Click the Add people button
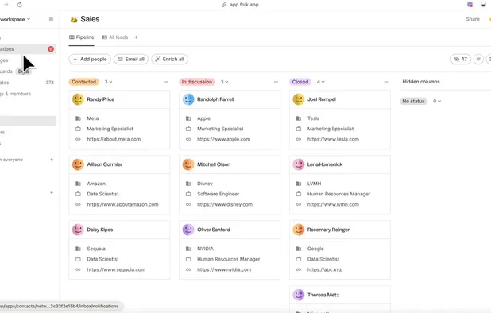Image resolution: width=491 pixels, height=313 pixels. 90,59
